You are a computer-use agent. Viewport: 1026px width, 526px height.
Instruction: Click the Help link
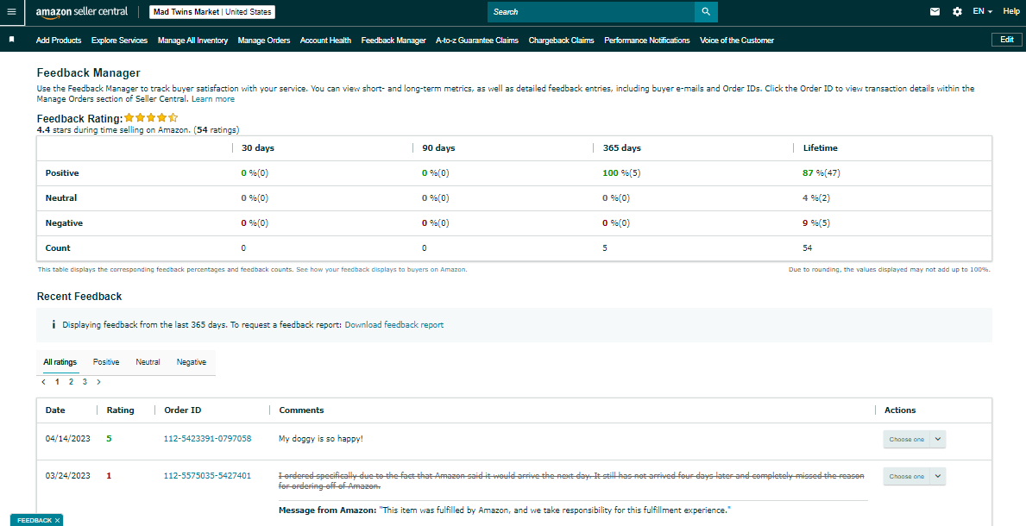click(1011, 12)
